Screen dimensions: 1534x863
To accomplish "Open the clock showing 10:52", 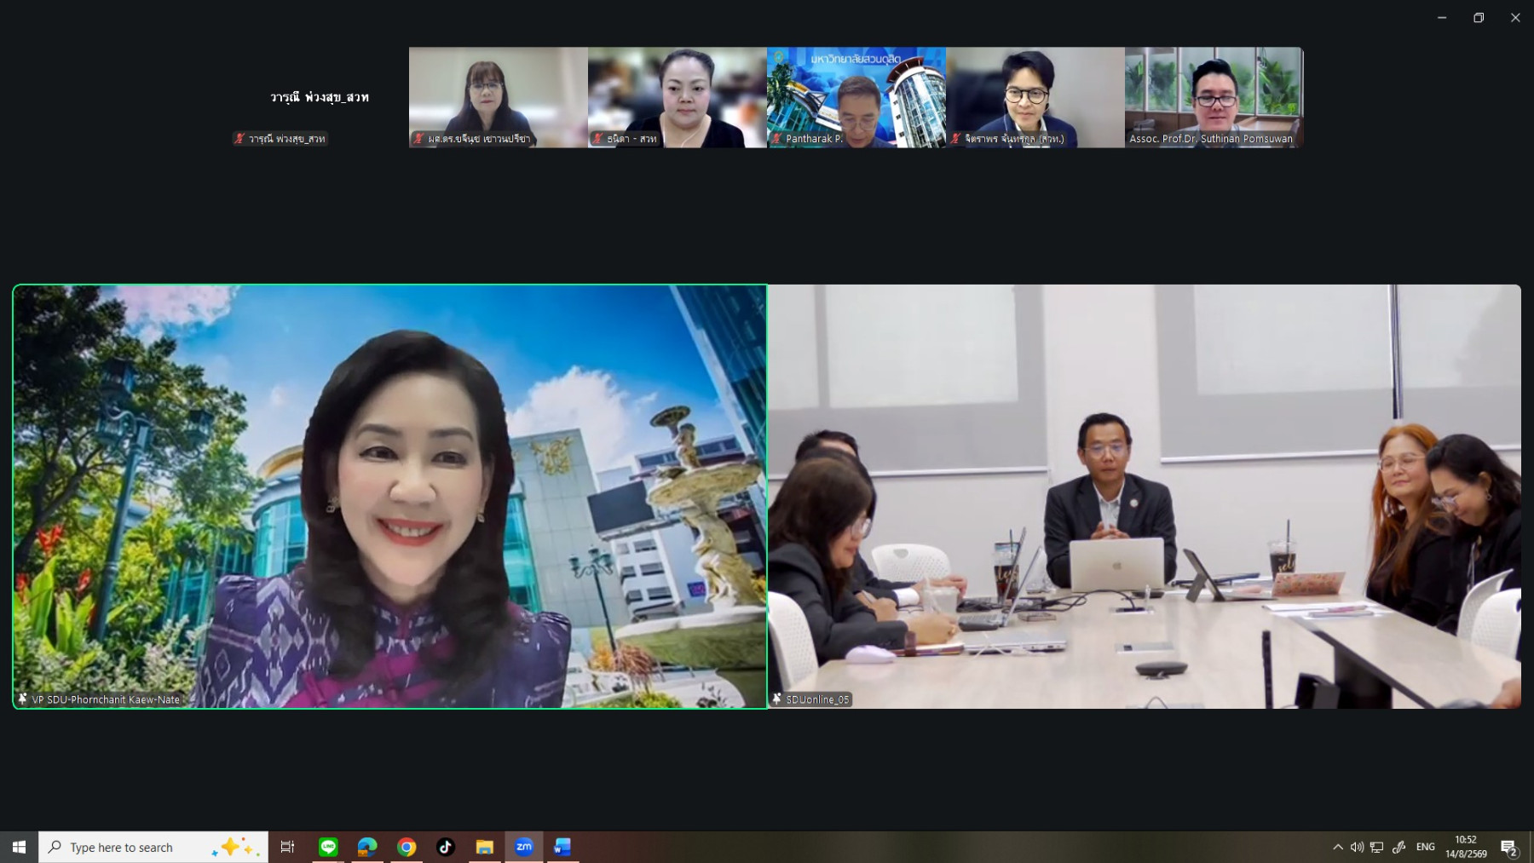I will click(x=1466, y=847).
